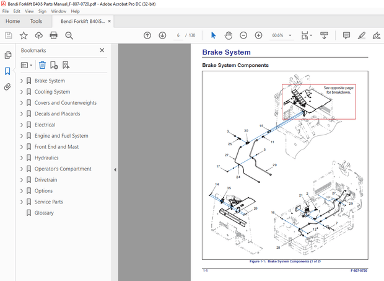384x281 pixels.
Task: Expand the Brake System bookmark
Action: tap(22, 81)
